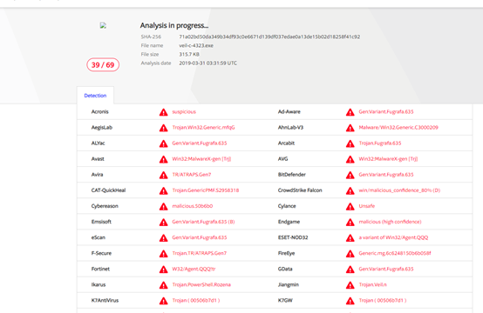Click Avast result Win32:MalwareX-gen [Trj]
The height and width of the screenshot is (313, 483).
pos(201,159)
